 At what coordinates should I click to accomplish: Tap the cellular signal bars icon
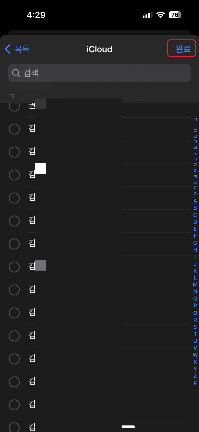click(x=148, y=15)
